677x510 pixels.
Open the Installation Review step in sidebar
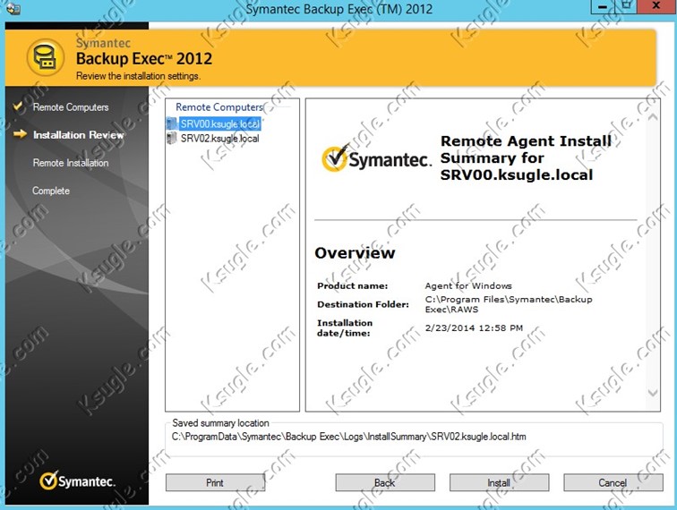(x=79, y=135)
